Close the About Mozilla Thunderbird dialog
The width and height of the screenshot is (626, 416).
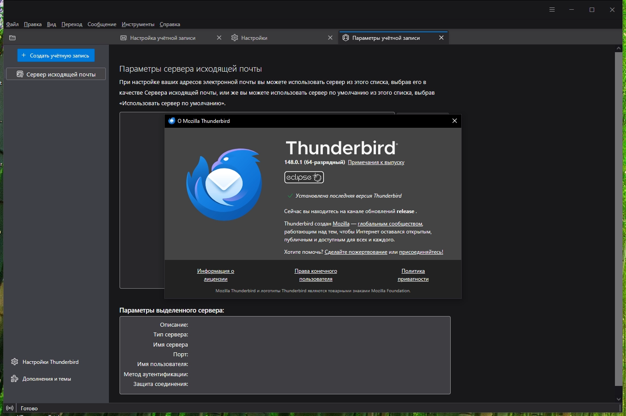[454, 121]
